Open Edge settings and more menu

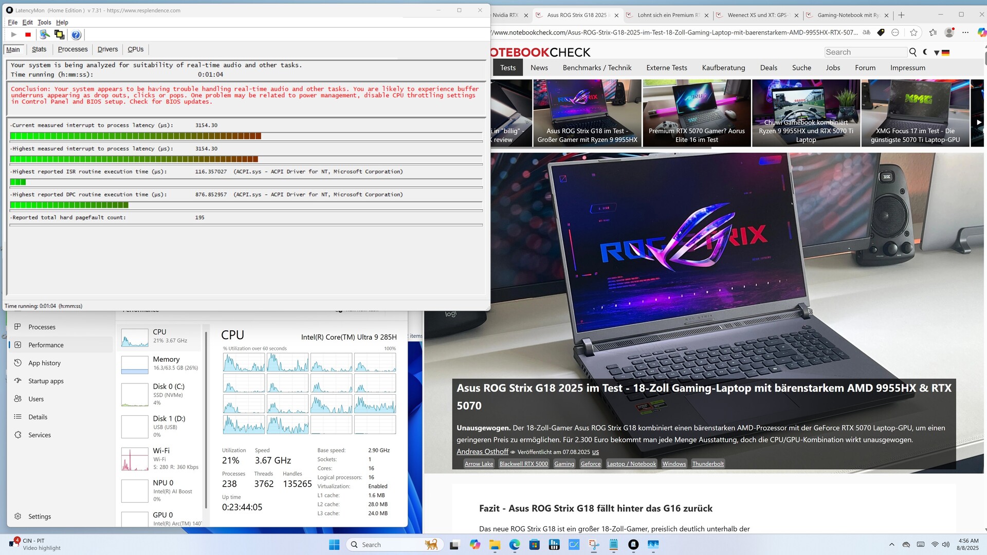pos(965,32)
